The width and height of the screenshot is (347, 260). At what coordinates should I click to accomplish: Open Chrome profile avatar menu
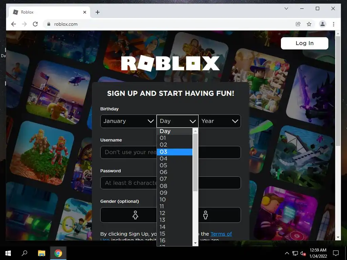323,24
